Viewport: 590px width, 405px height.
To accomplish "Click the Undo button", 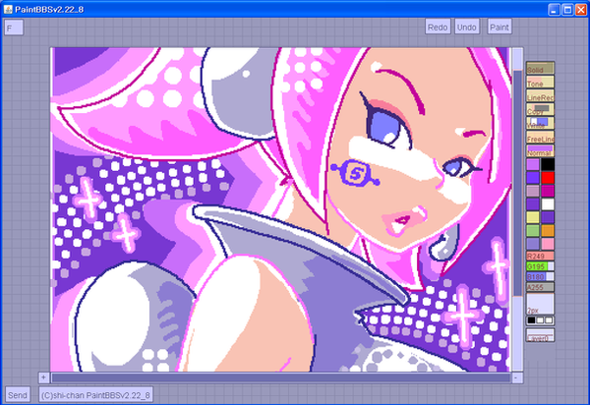I will [x=466, y=28].
